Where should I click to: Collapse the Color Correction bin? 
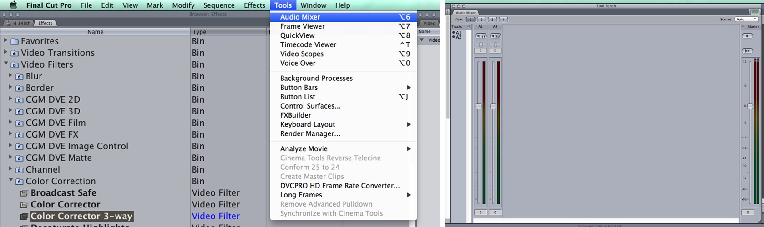[x=10, y=180]
